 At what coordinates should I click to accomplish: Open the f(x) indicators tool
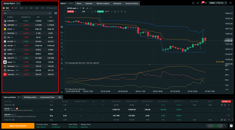[x=62, y=32]
